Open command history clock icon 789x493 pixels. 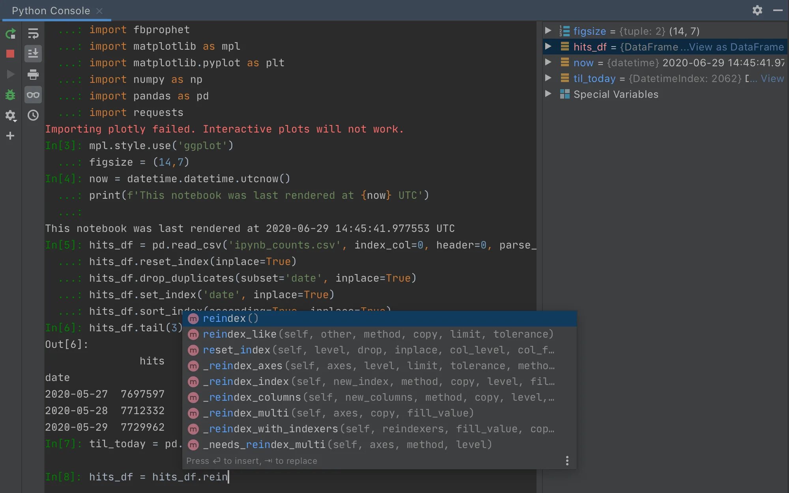coord(33,116)
